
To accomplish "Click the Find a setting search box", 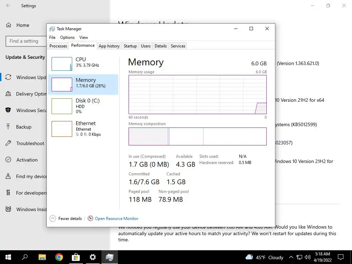I will click(26, 41).
